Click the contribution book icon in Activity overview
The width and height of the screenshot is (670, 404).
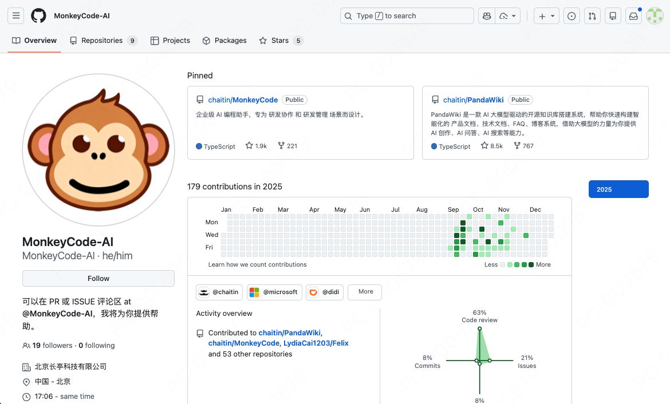tap(200, 332)
